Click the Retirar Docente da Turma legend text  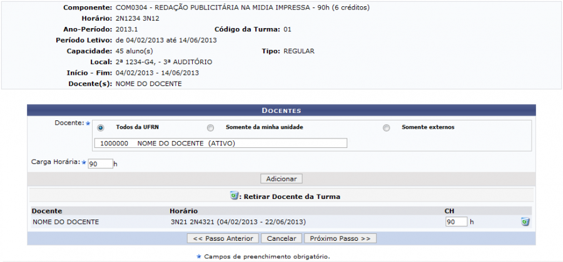pyautogui.click(x=292, y=196)
